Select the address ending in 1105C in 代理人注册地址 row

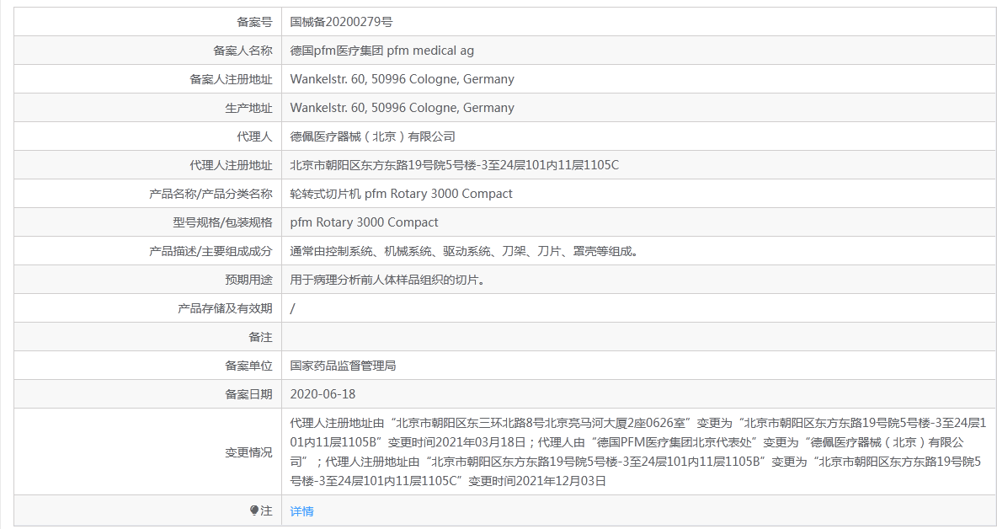pyautogui.click(x=454, y=165)
